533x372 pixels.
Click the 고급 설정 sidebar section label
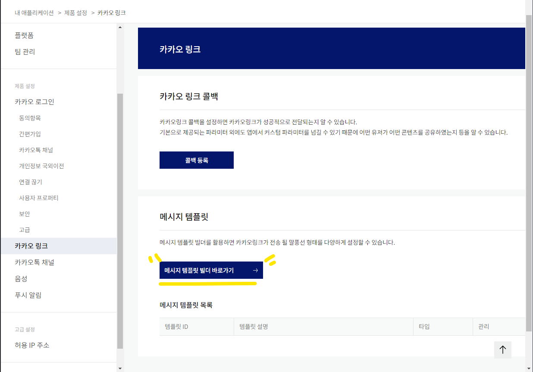coord(25,329)
